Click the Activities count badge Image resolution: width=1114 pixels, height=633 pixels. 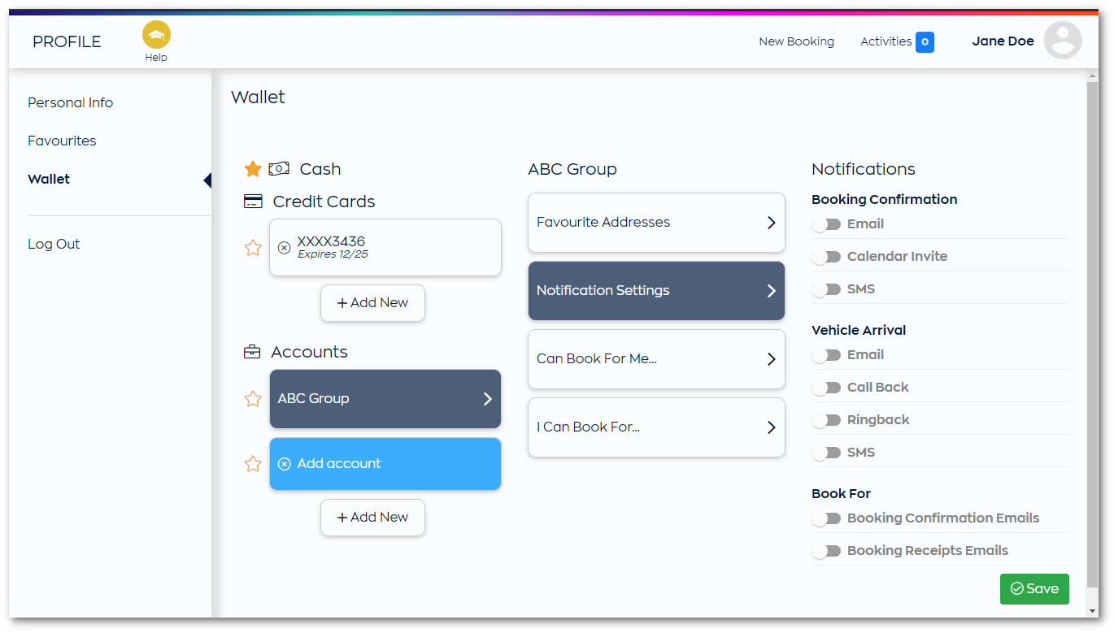coord(925,41)
